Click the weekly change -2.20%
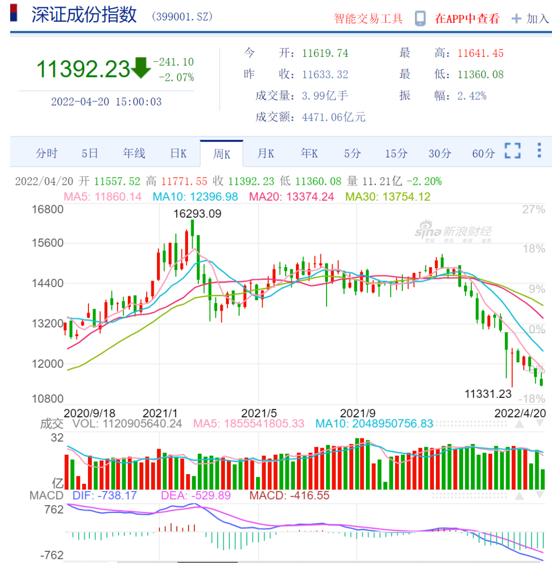This screenshot has width=552, height=563. pos(424,181)
